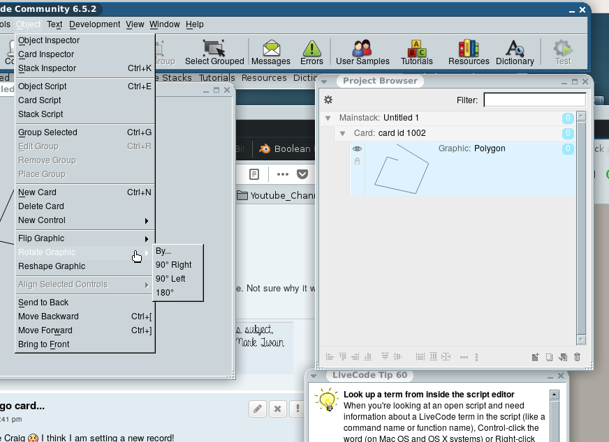Click equalize widths icon in Project Browser
This screenshot has height=442, width=609.
coord(420,357)
